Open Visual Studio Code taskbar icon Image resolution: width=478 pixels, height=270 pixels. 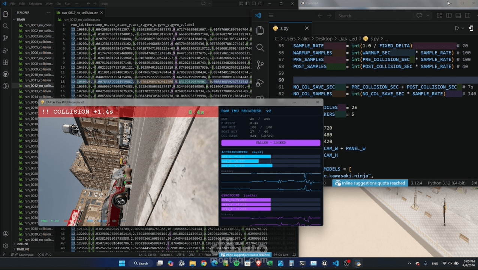coord(336,264)
